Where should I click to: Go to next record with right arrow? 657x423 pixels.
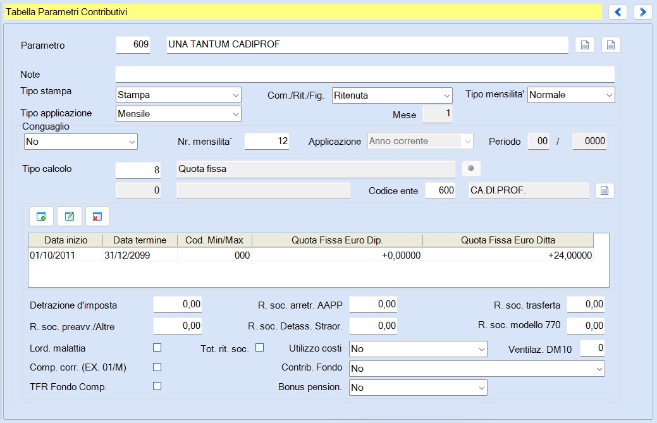(x=642, y=12)
